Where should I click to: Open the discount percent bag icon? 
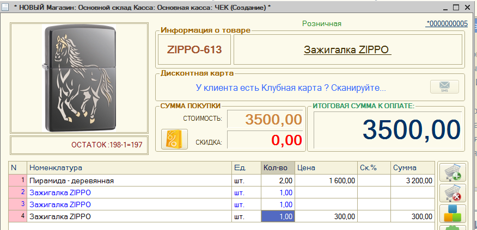[174, 139]
